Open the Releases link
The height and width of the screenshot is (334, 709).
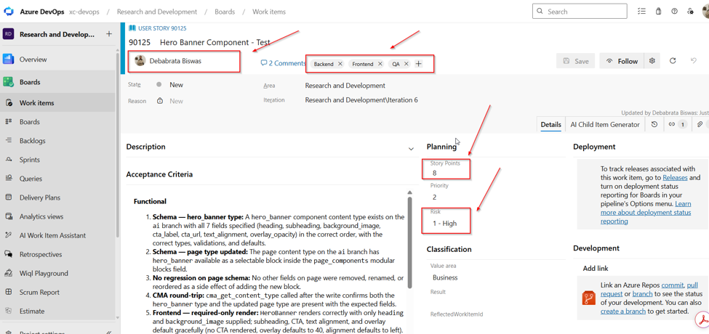tap(675, 178)
